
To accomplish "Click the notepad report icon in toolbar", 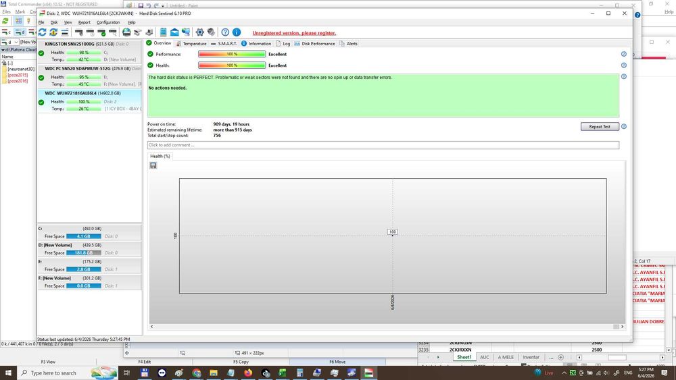I will [x=163, y=32].
